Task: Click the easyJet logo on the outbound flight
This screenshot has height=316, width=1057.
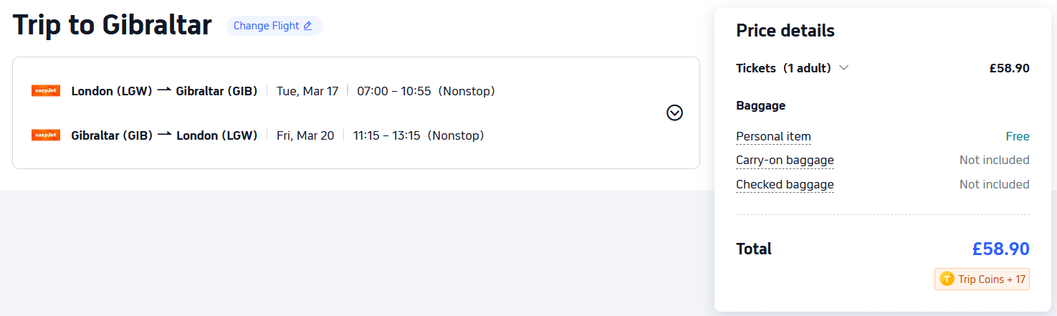Action: [x=45, y=91]
